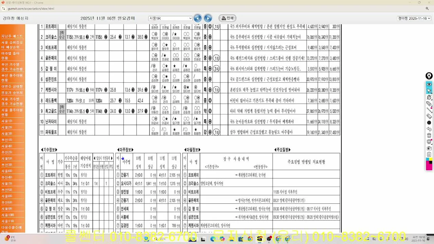Click horse name 최고골드 in top table

(51, 111)
